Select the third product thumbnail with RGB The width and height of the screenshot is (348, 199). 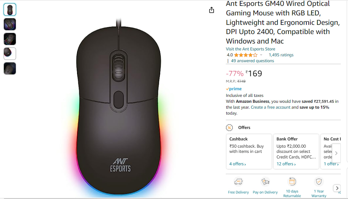tap(10, 39)
